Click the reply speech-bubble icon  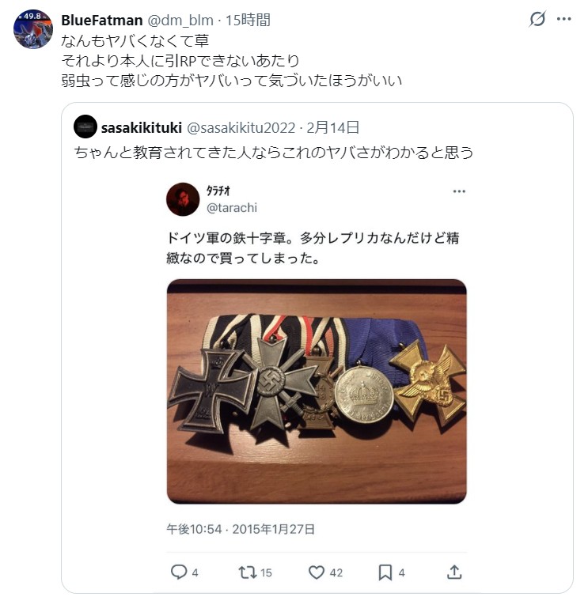tap(179, 572)
